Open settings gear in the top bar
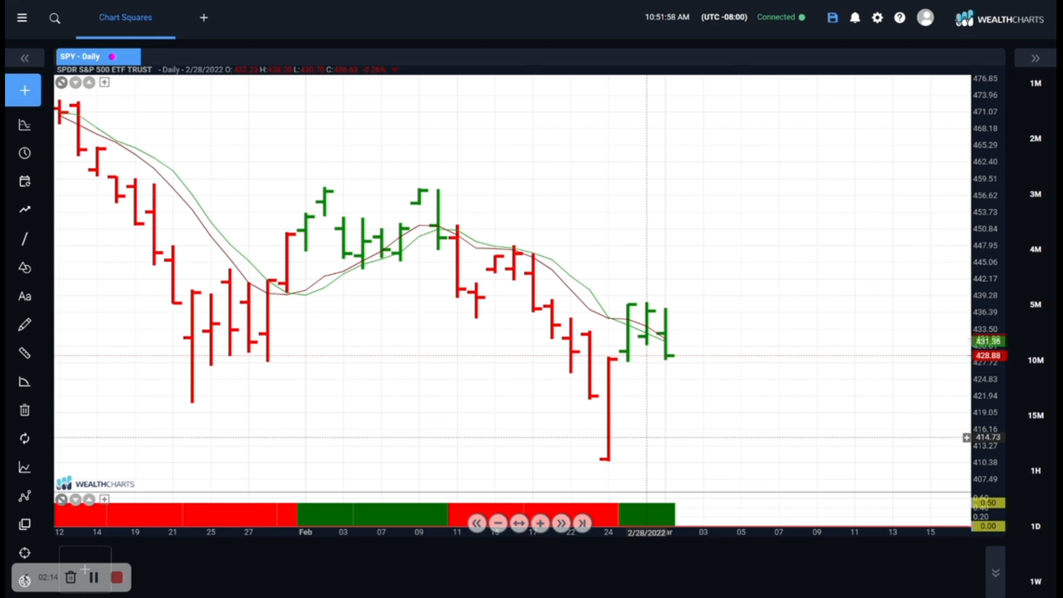Screen dimensions: 1063x598 pos(878,18)
